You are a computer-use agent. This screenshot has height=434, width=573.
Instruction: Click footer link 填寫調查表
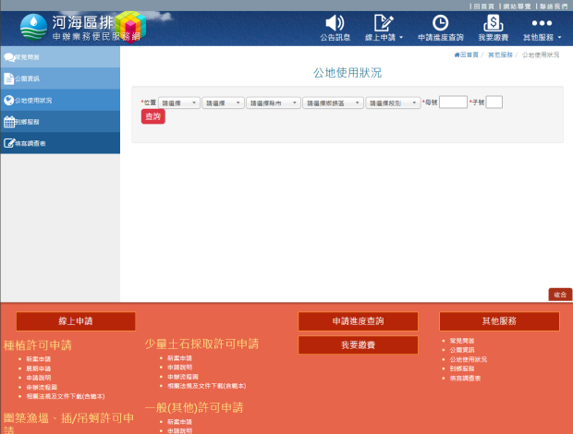[465, 379]
